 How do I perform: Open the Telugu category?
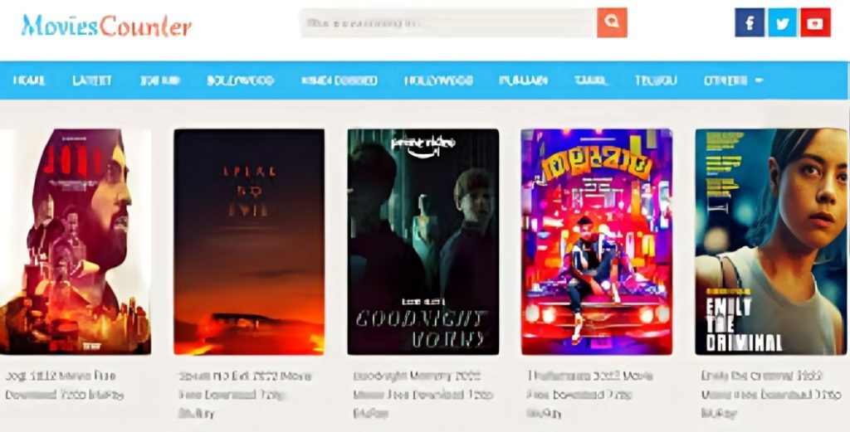click(656, 80)
